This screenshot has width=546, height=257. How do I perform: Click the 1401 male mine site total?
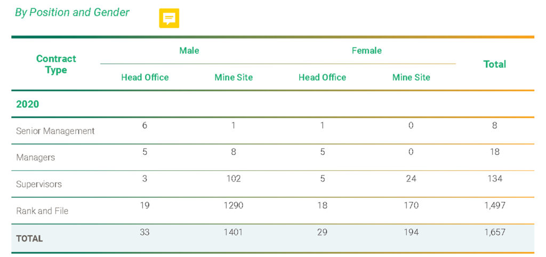tap(233, 232)
